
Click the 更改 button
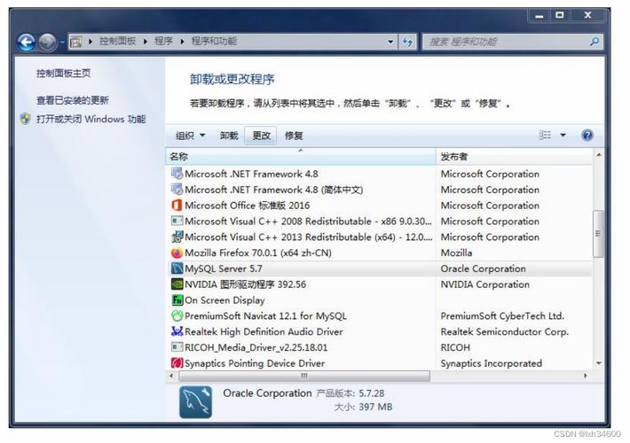(261, 136)
